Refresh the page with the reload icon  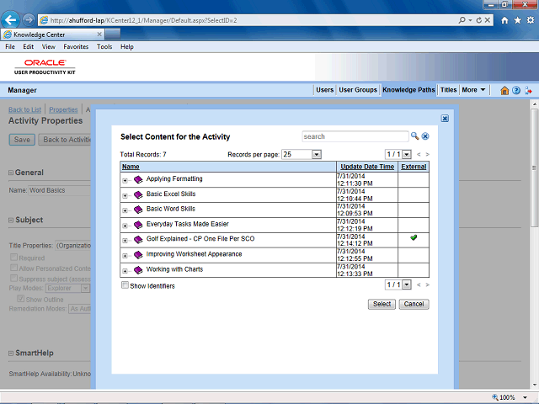tap(479, 20)
